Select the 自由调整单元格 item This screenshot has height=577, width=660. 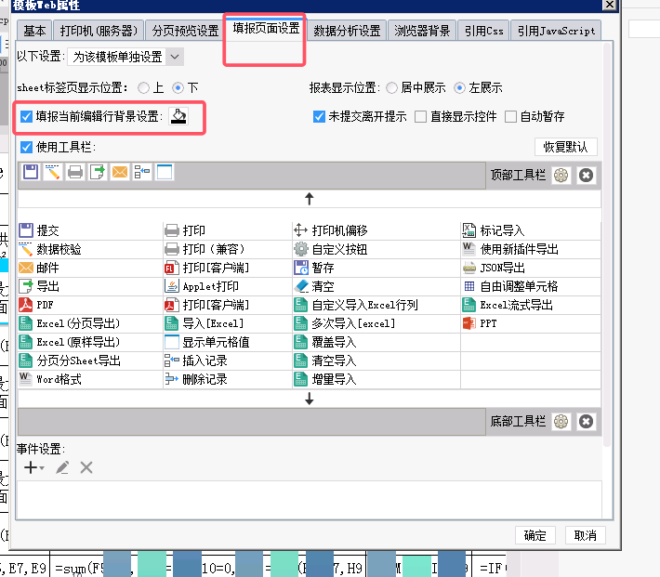pyautogui.click(x=531, y=286)
